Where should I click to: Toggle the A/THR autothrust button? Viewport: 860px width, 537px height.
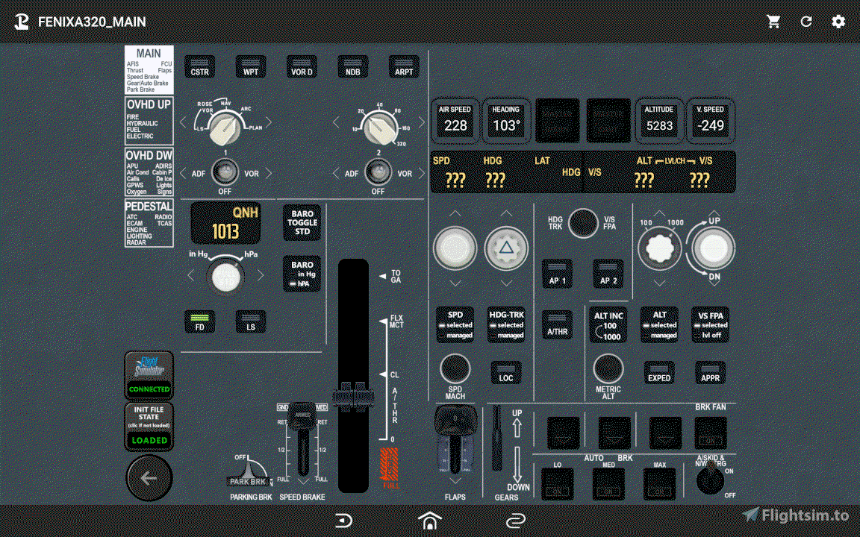pos(557,325)
